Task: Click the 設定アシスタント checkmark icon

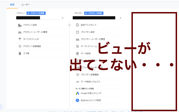Action: pos(77,25)
